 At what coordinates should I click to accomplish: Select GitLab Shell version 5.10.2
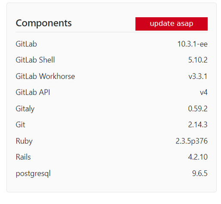198,60
